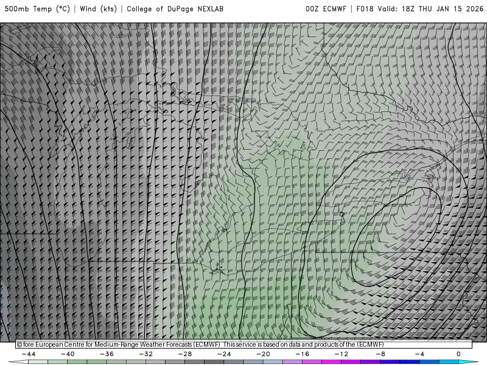The height and width of the screenshot is (365, 487).
Task: Click the -16 colorbar label
Action: pyautogui.click(x=302, y=354)
